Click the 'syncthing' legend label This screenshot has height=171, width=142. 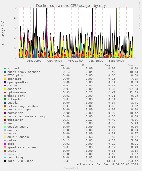coord(15,158)
